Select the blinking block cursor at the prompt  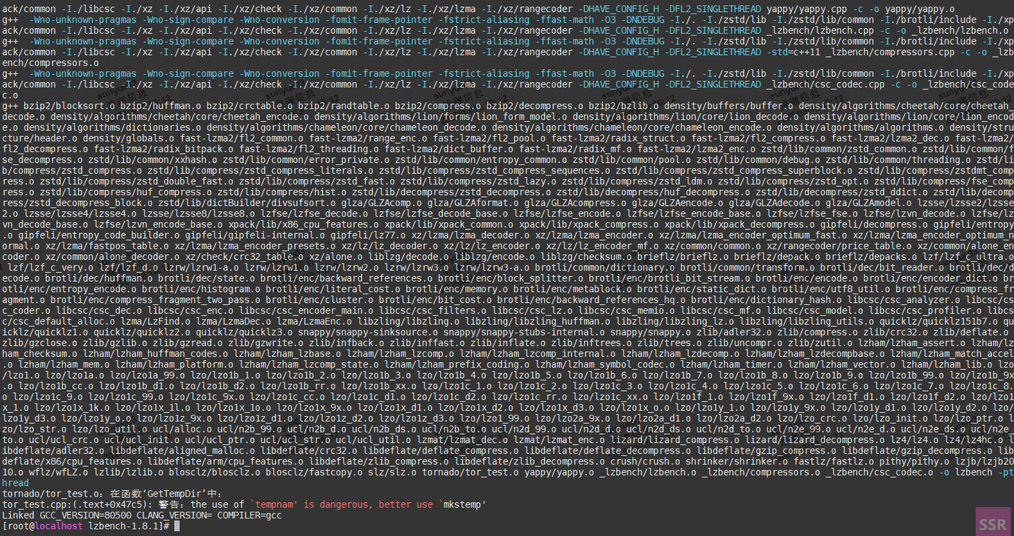coord(177,525)
